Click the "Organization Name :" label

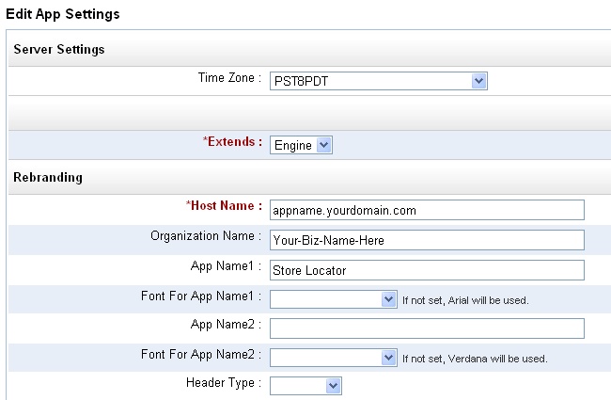pyautogui.click(x=206, y=236)
